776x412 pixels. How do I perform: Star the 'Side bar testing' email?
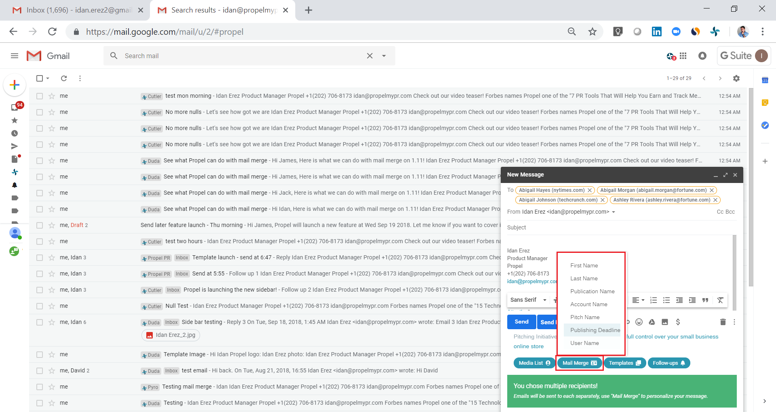(52, 322)
